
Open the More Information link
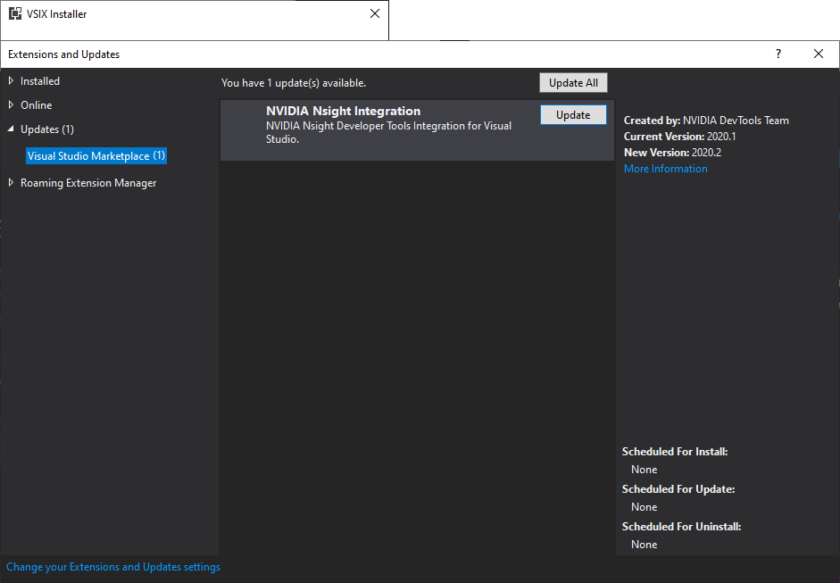pyautogui.click(x=665, y=168)
